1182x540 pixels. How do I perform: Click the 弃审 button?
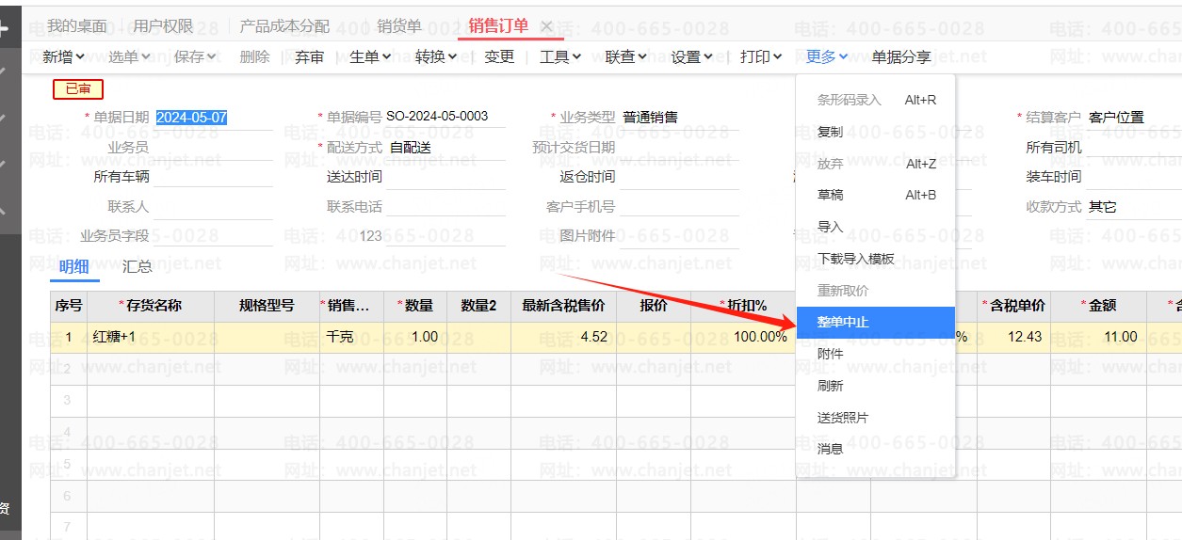pyautogui.click(x=309, y=57)
